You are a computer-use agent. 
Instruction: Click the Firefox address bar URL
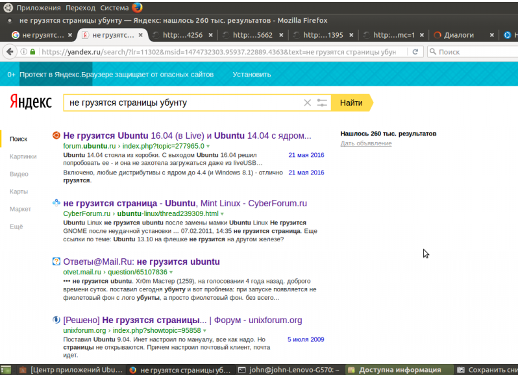(x=219, y=52)
